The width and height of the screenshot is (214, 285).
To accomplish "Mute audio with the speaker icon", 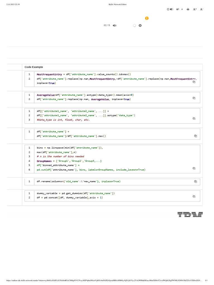I will (x=115, y=25).
